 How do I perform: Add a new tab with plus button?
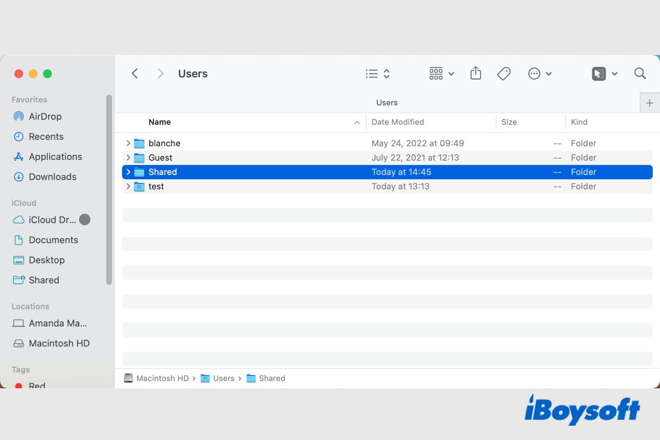point(650,103)
